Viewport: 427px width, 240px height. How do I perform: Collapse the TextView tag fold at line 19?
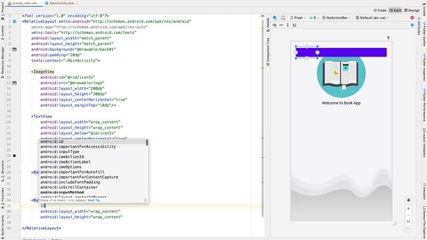(21, 117)
